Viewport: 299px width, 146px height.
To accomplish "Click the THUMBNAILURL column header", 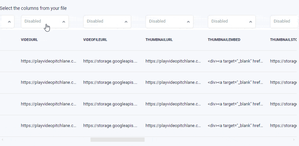I will (159, 40).
